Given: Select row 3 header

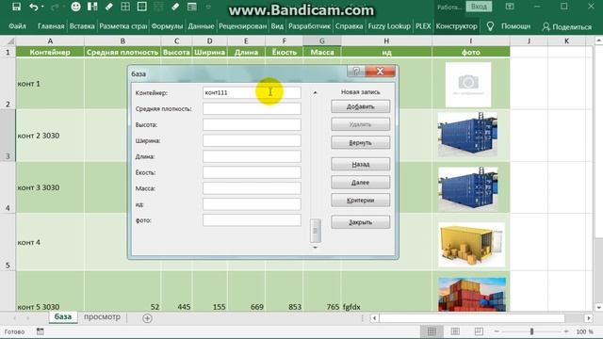Looking at the screenshot, I should (x=8, y=136).
